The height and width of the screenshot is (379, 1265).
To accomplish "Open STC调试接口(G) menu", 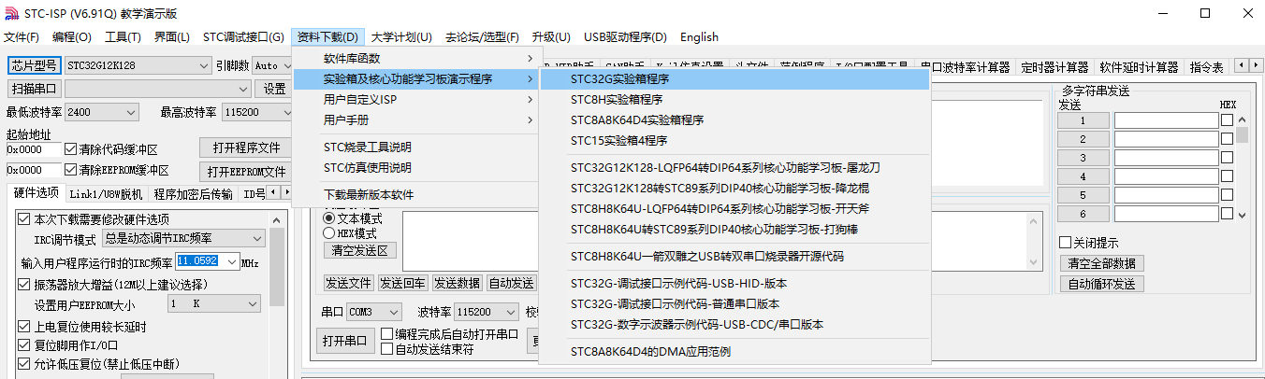I will pos(243,37).
